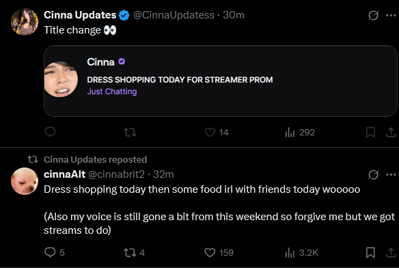Open the @CinnaUpdatess profile handle
Viewport: 399px width, 268px height.
point(174,15)
